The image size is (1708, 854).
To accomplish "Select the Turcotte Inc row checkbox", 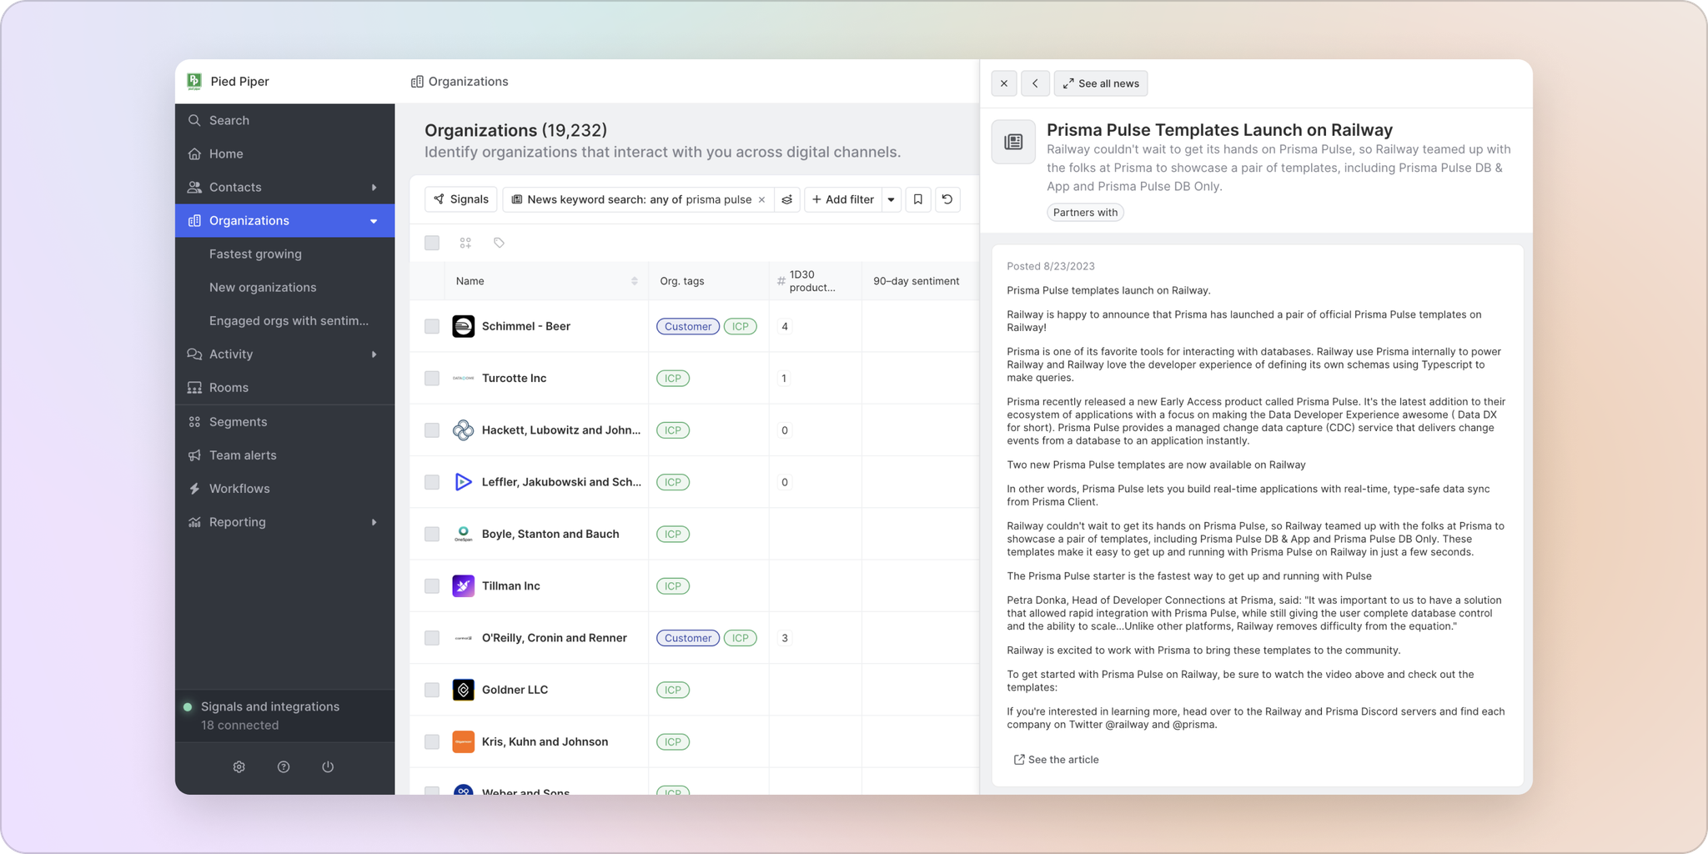I will pos(432,378).
